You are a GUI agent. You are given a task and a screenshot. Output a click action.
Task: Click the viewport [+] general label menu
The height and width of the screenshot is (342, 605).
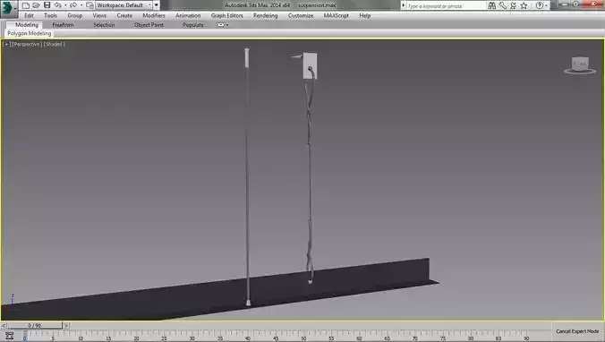tap(6, 45)
